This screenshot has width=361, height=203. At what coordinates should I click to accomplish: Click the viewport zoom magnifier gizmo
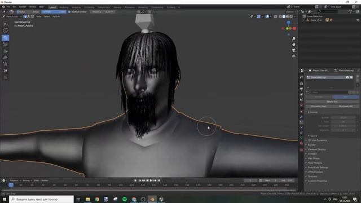pos(293,39)
